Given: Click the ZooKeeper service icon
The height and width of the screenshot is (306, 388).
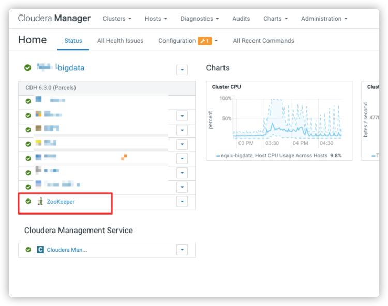Looking at the screenshot, I should tap(40, 202).
